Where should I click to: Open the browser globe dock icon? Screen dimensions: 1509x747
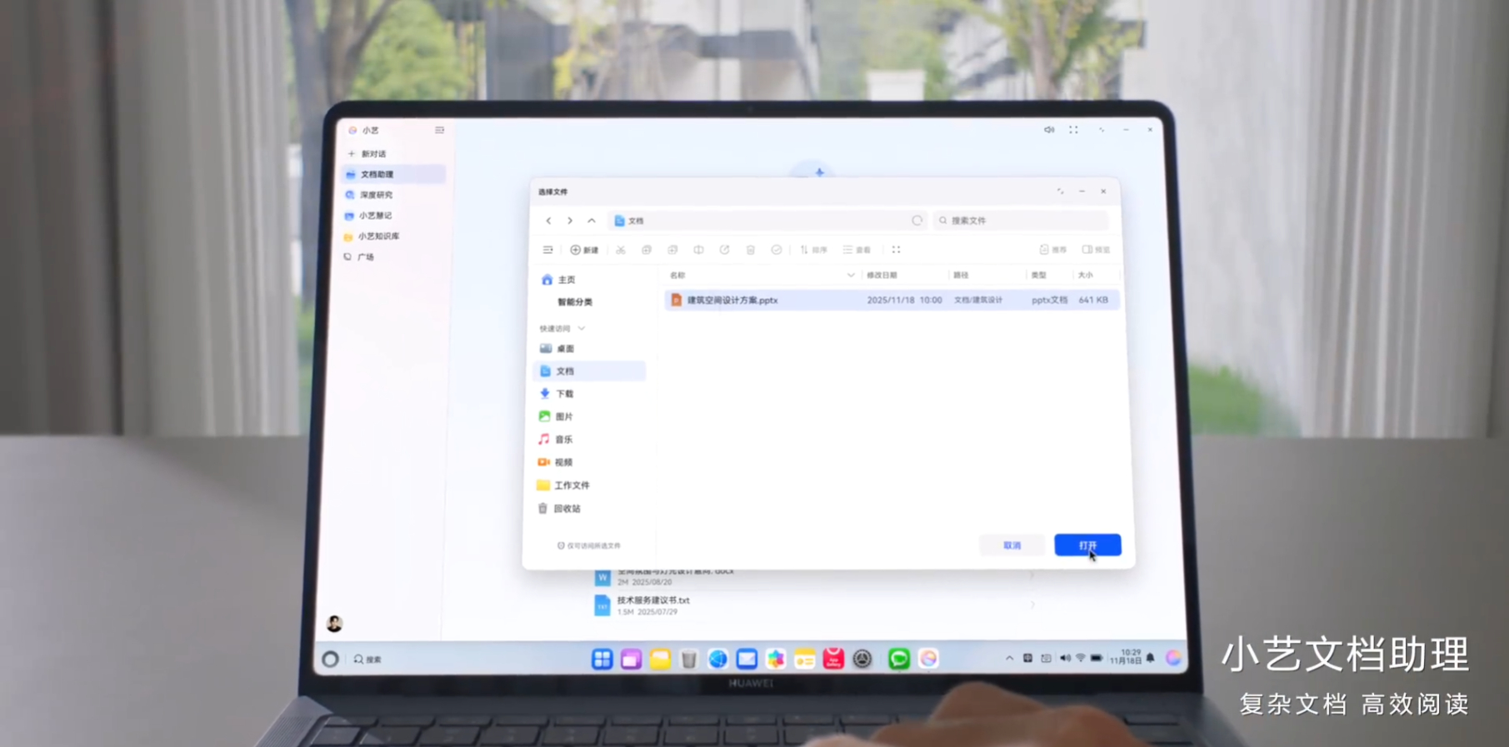(x=717, y=660)
